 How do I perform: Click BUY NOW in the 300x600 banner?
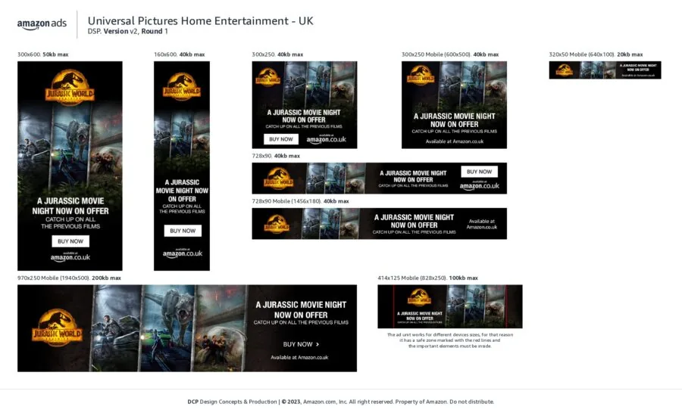pos(70,241)
